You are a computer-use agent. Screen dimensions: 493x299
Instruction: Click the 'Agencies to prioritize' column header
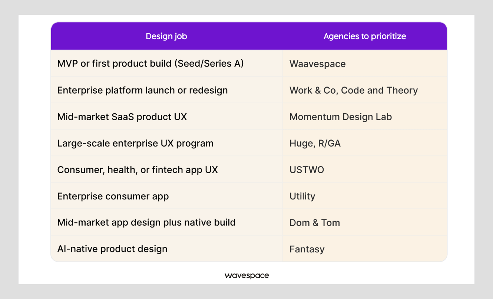coord(365,36)
